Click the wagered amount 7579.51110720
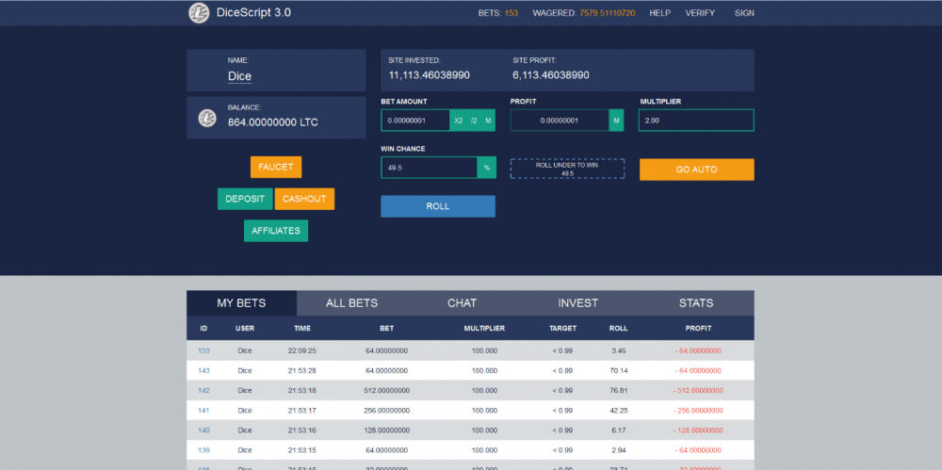This screenshot has height=470, width=942. coord(607,12)
